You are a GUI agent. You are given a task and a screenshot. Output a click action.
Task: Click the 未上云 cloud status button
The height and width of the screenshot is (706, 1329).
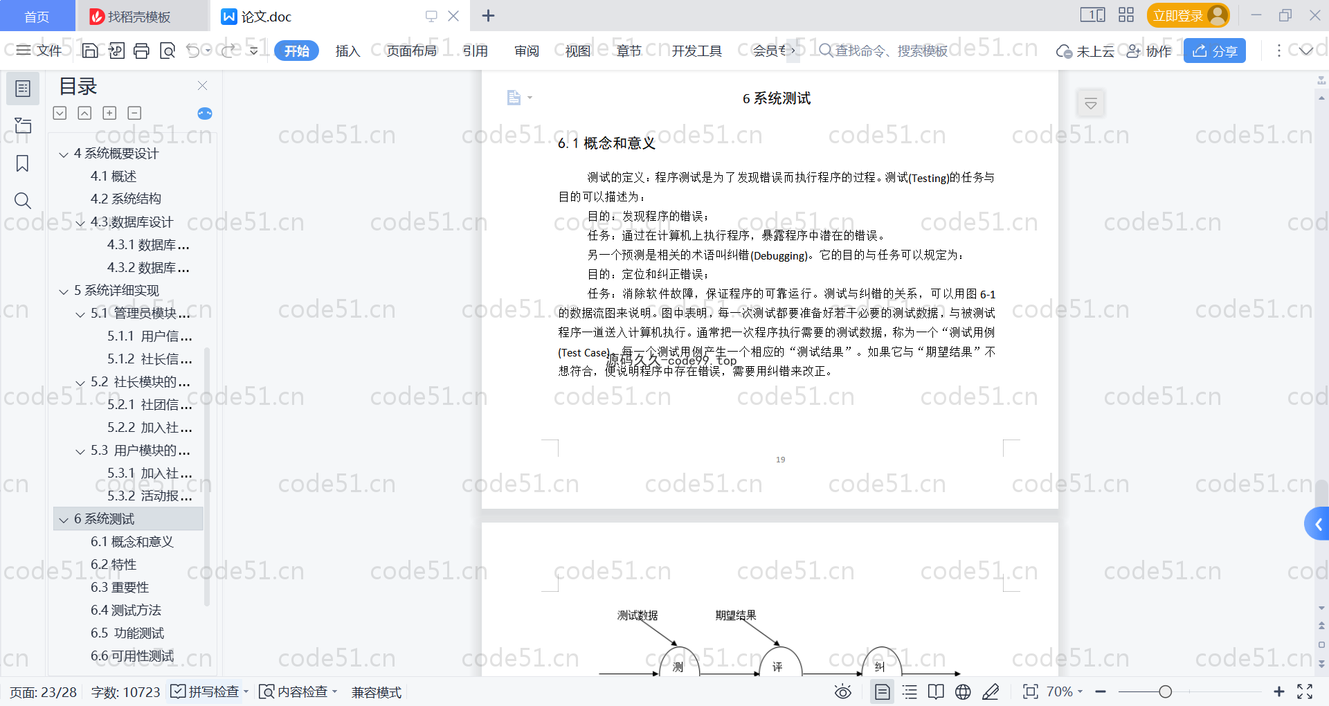[x=1085, y=51]
